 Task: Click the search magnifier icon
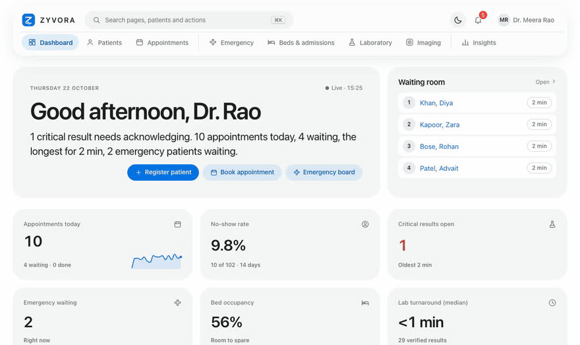click(x=96, y=20)
